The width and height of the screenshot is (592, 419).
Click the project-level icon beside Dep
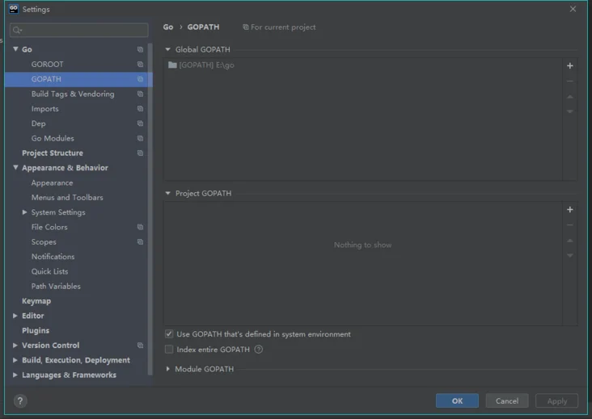[140, 124]
